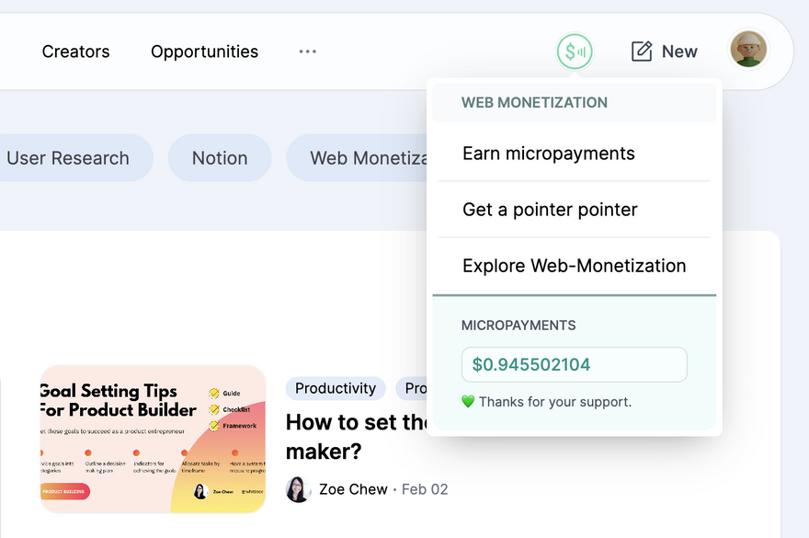Image resolution: width=809 pixels, height=538 pixels.
Task: Open the Goal Setting Tips thumbnail
Action: (x=153, y=439)
